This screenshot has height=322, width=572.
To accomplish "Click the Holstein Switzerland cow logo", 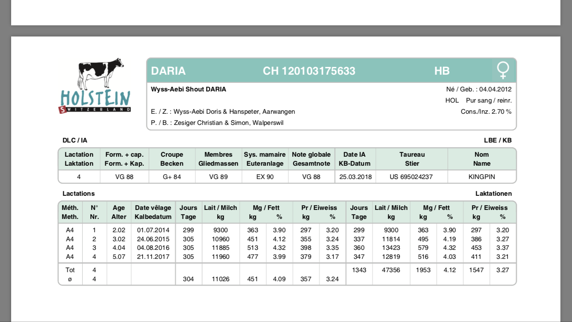I will [95, 86].
